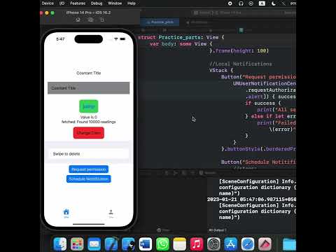Tap the Swipe to delete list row
The height and width of the screenshot is (252, 336).
pyautogui.click(x=89, y=154)
